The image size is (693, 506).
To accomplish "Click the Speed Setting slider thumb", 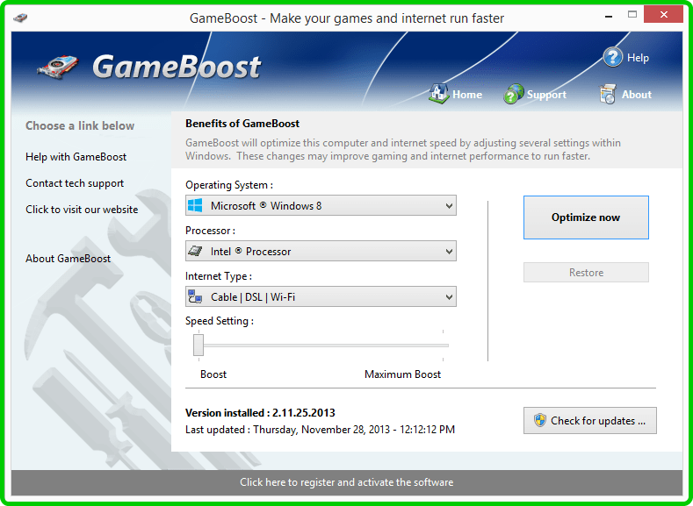I will [x=199, y=345].
